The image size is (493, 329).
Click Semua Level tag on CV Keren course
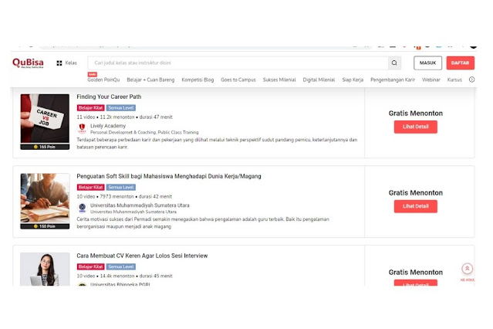[120, 266]
